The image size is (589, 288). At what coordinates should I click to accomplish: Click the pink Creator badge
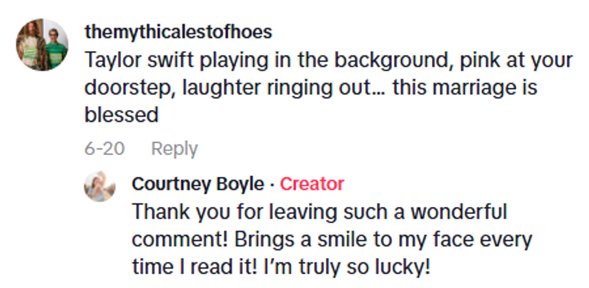(312, 184)
